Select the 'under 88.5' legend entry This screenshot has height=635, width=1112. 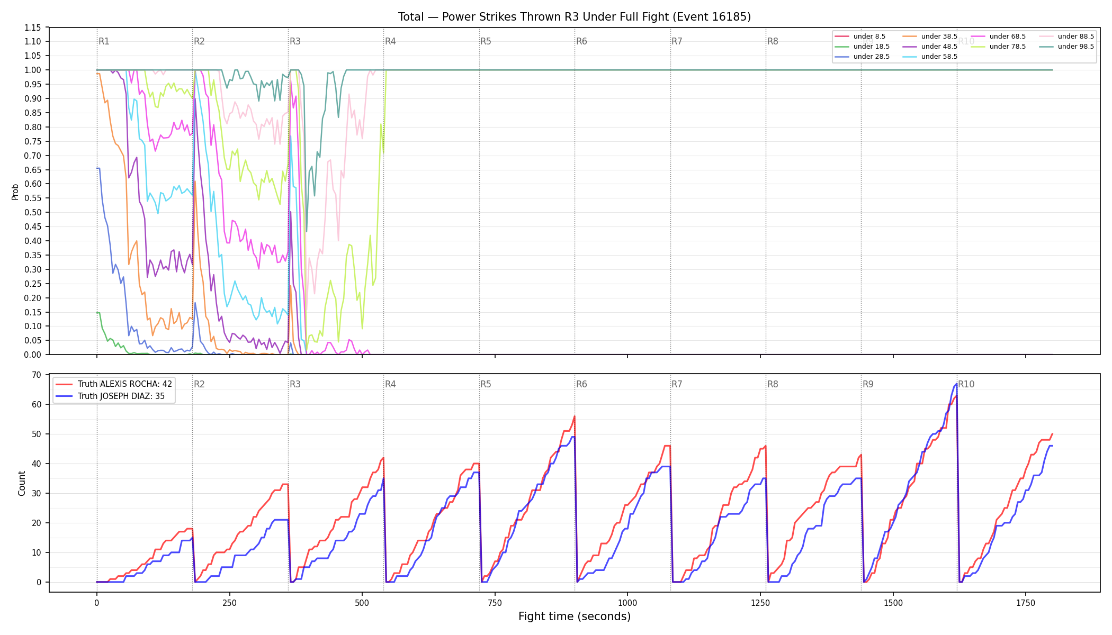pos(1067,37)
